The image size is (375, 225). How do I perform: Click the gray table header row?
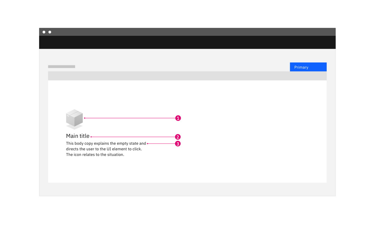[x=187, y=76]
